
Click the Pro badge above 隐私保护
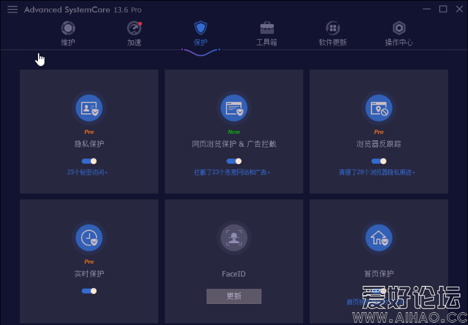[x=89, y=132]
